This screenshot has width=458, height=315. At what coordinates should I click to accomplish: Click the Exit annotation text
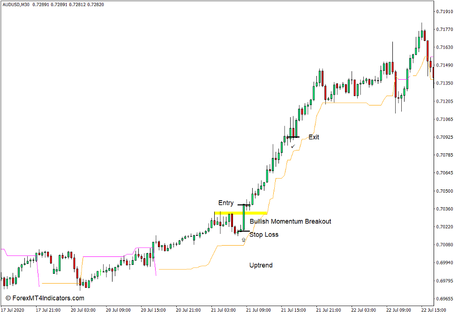pyautogui.click(x=314, y=137)
